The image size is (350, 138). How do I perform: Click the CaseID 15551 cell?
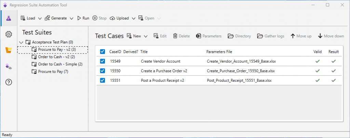[x=115, y=80]
